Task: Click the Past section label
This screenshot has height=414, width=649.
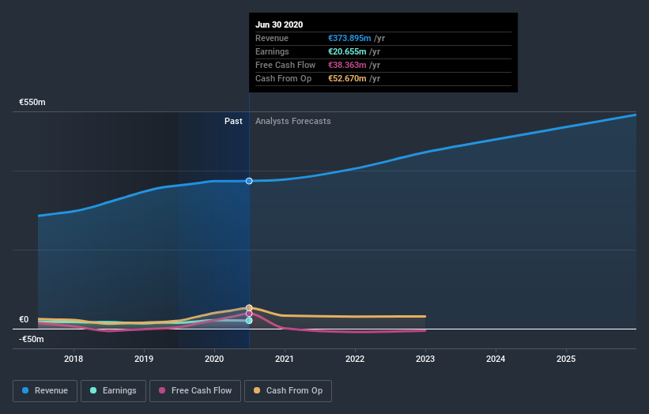Action: coord(233,121)
